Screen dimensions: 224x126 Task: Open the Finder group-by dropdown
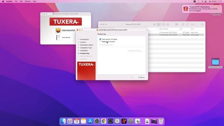click(x=177, y=24)
